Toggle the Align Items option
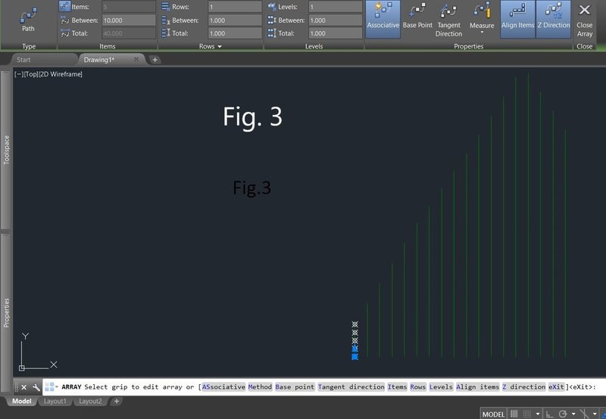 coord(517,18)
